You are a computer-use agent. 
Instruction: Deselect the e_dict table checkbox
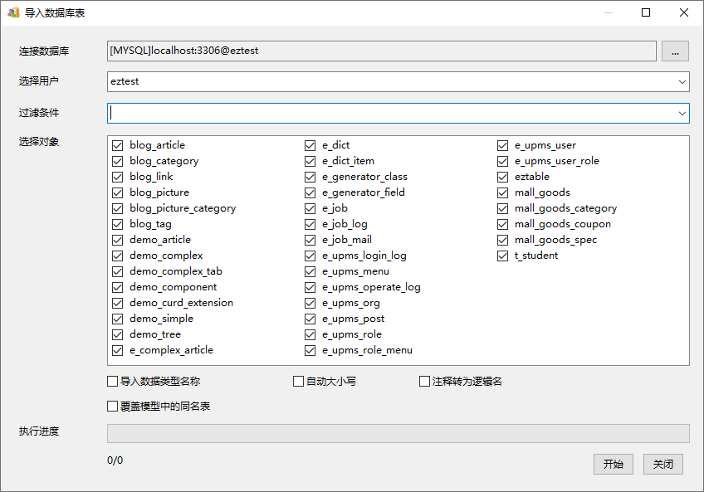tap(310, 145)
